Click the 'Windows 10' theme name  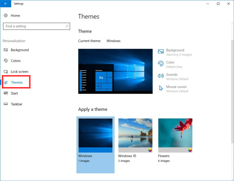(127, 156)
